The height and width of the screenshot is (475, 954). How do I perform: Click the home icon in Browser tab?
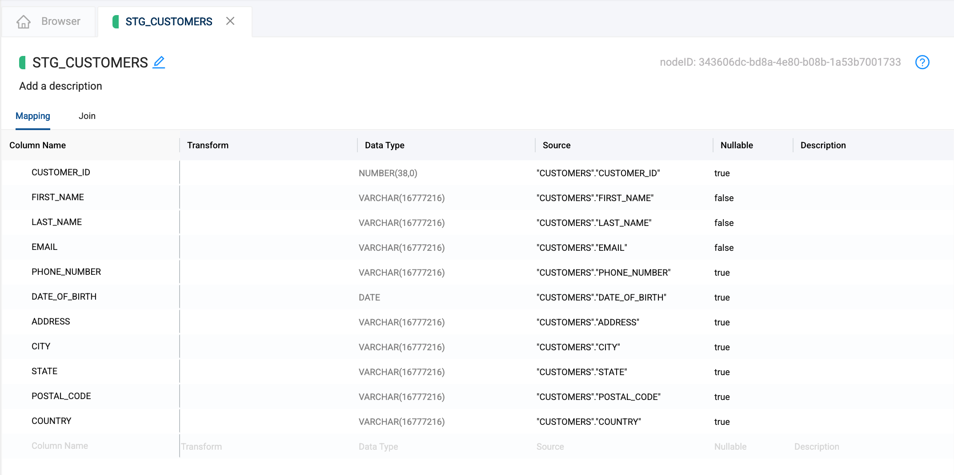[24, 22]
